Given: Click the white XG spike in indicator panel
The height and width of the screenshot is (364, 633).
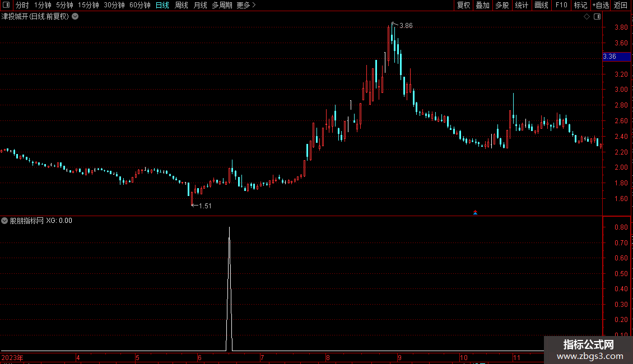Looking at the screenshot, I should (x=229, y=288).
